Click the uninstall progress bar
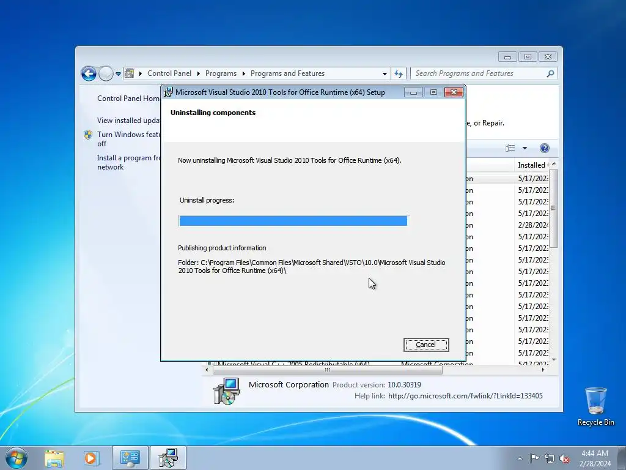This screenshot has height=470, width=626. click(x=293, y=220)
